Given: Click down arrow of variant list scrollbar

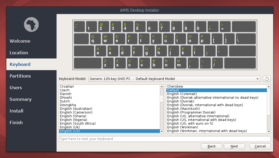Looking at the screenshot, I should click(269, 132).
